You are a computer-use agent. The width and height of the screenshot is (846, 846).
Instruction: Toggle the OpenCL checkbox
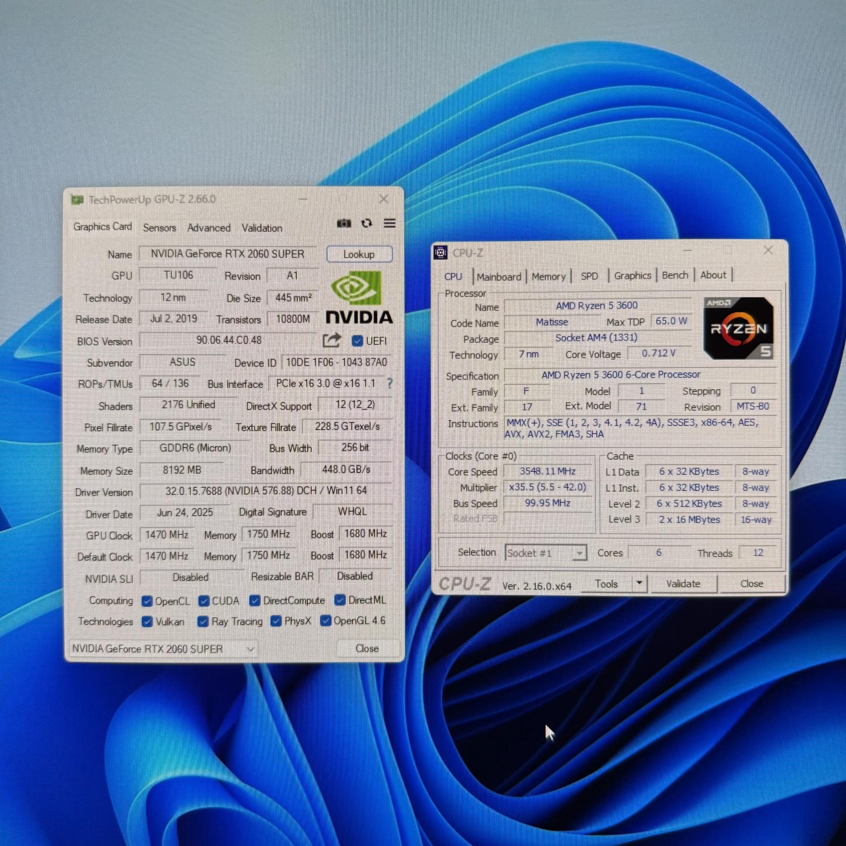pyautogui.click(x=147, y=601)
